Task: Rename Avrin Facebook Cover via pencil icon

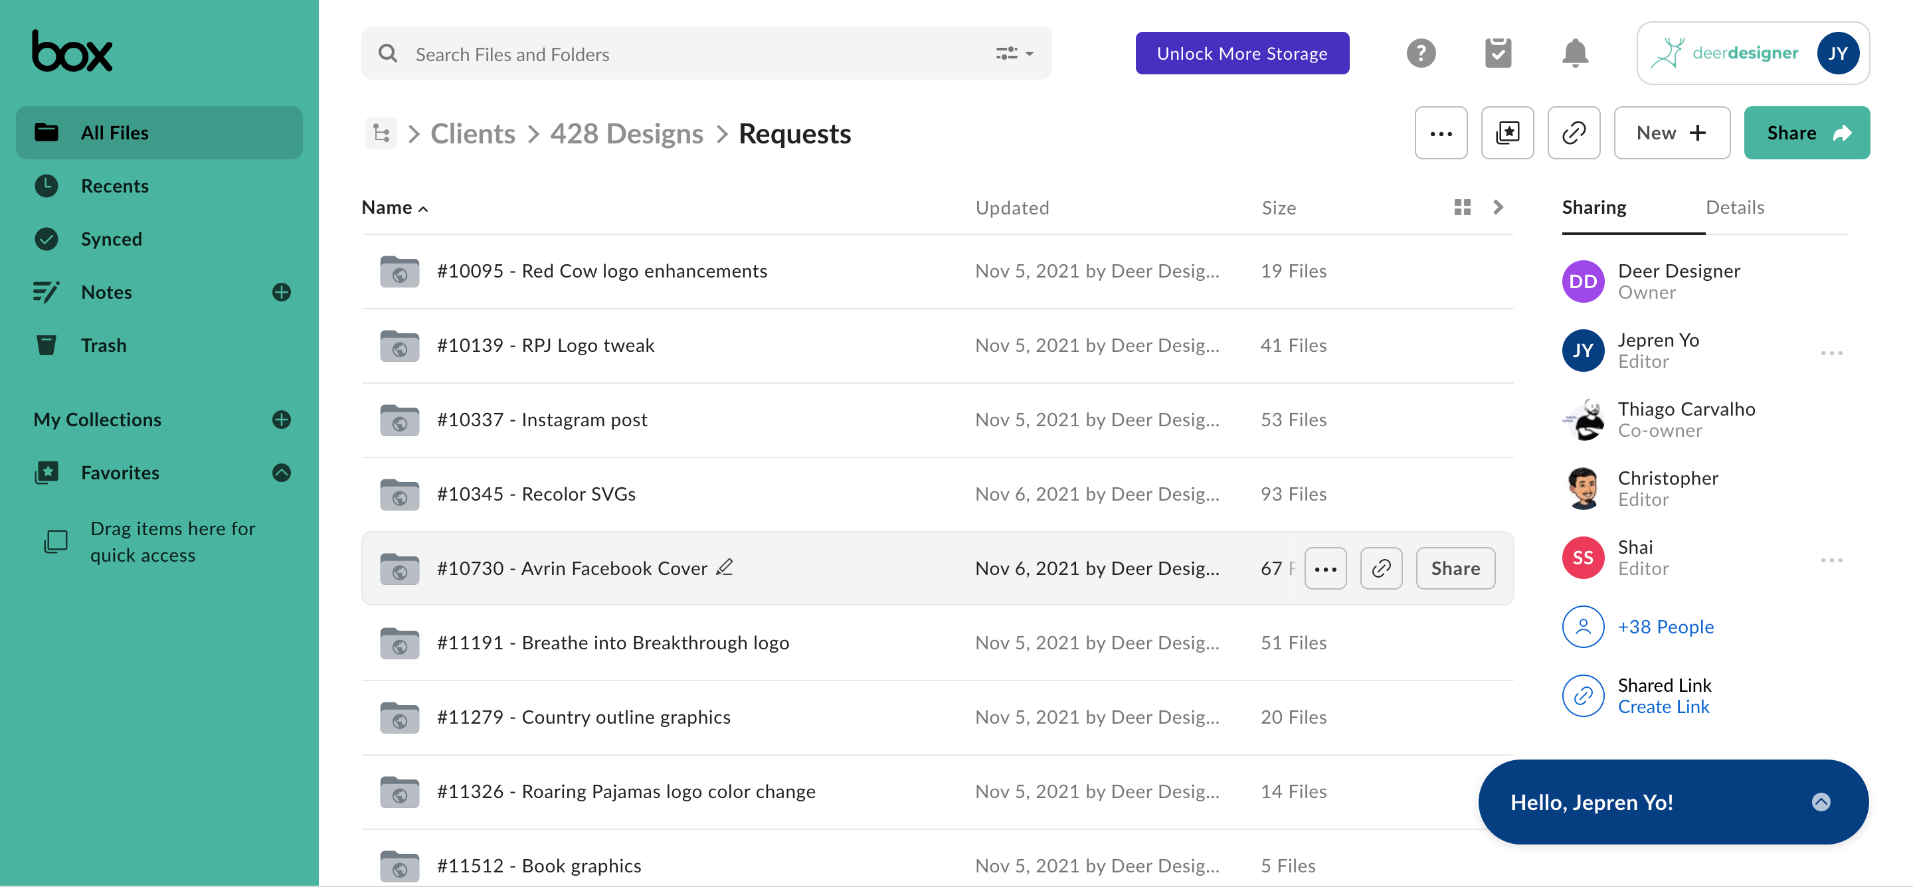Action: [725, 567]
